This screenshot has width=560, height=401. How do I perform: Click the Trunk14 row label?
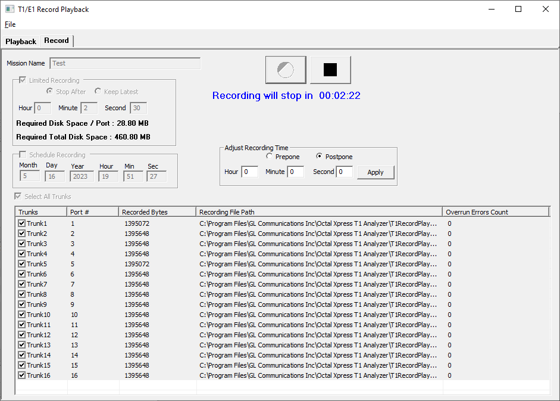[39, 355]
